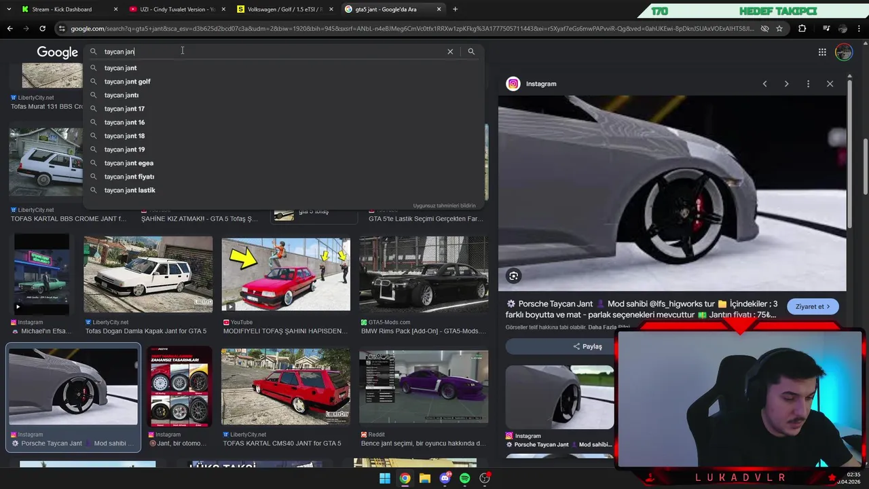Screen dimensions: 869x489
Task: Open Discord from the taskbar
Action: (x=445, y=478)
